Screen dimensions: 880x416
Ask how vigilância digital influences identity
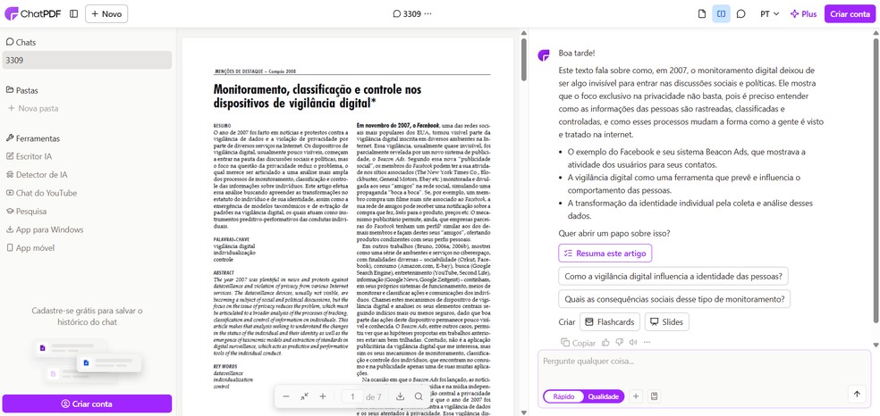pos(673,276)
